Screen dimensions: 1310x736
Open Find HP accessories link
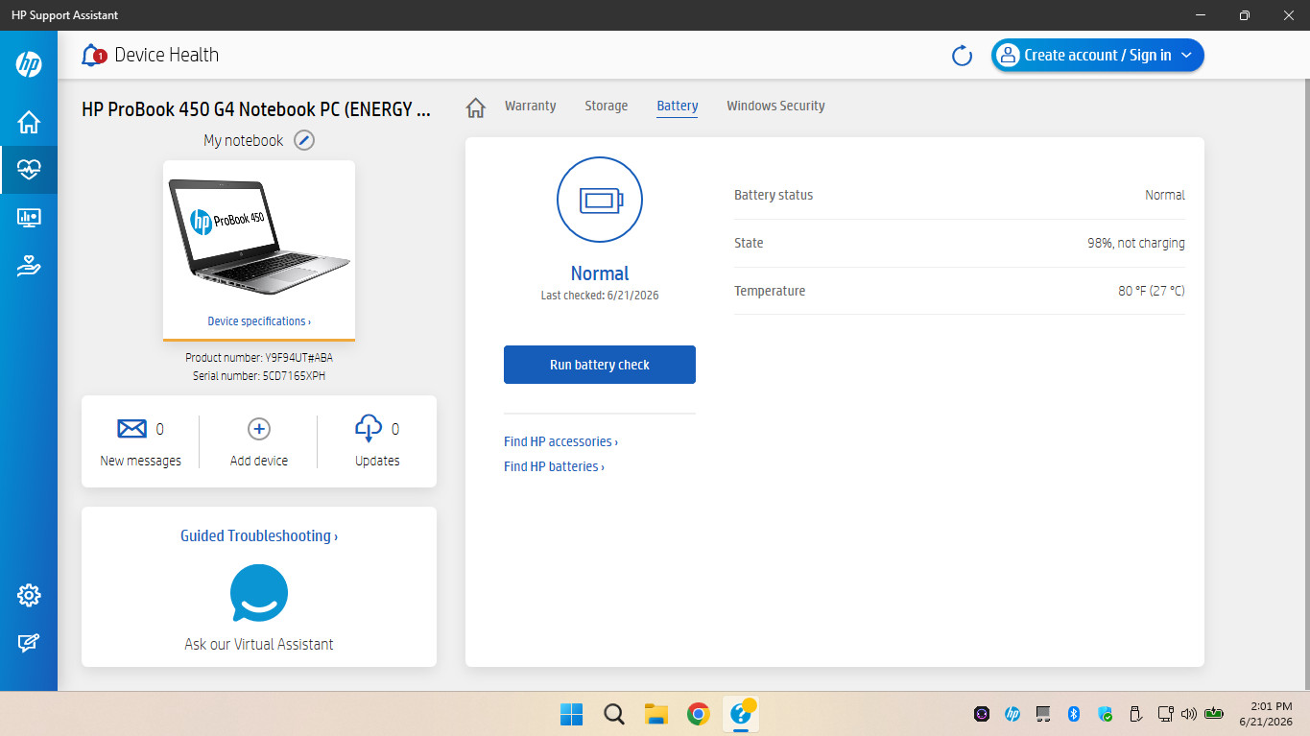coord(560,441)
